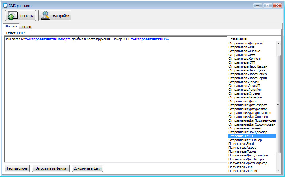
Task: Minimize the SMS рассылка window
Action: [258, 6]
